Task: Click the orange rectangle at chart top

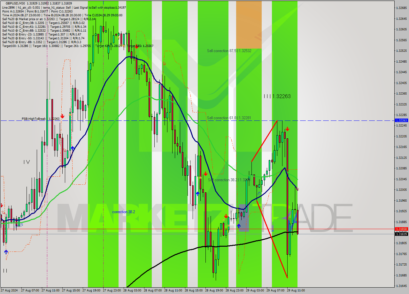Action: coord(249,25)
